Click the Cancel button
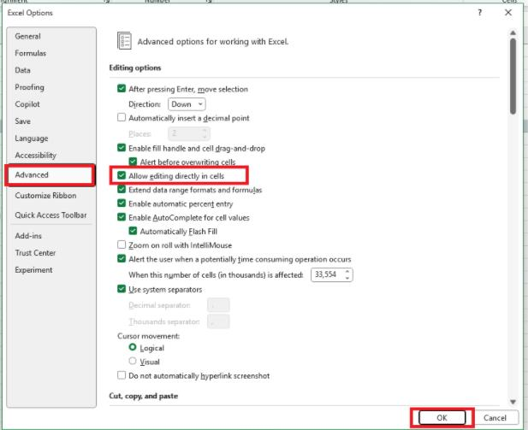The image size is (528, 430). click(495, 417)
